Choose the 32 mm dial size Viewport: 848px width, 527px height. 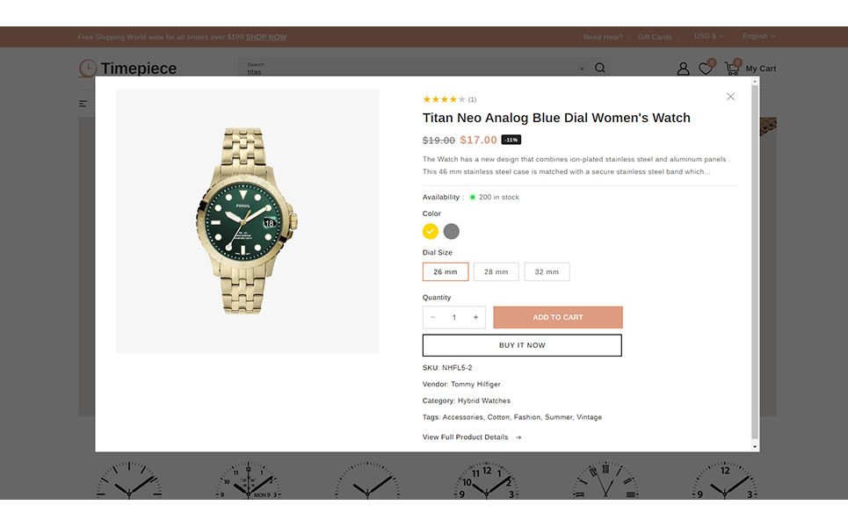[547, 272]
